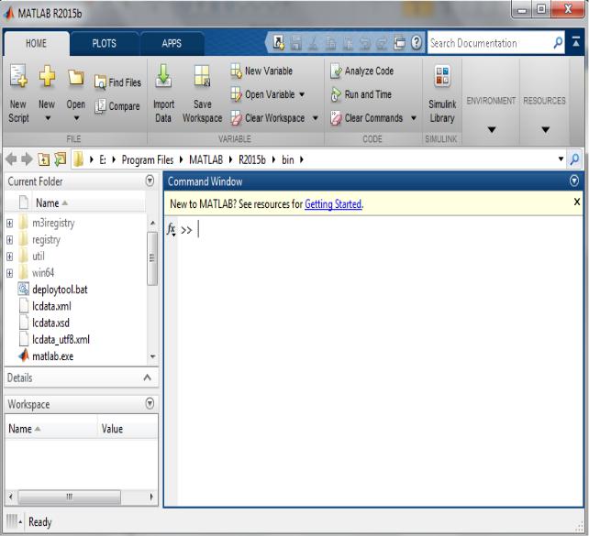Open the Clear Commands dropdown arrow
The height and width of the screenshot is (536, 589).
pos(414,118)
